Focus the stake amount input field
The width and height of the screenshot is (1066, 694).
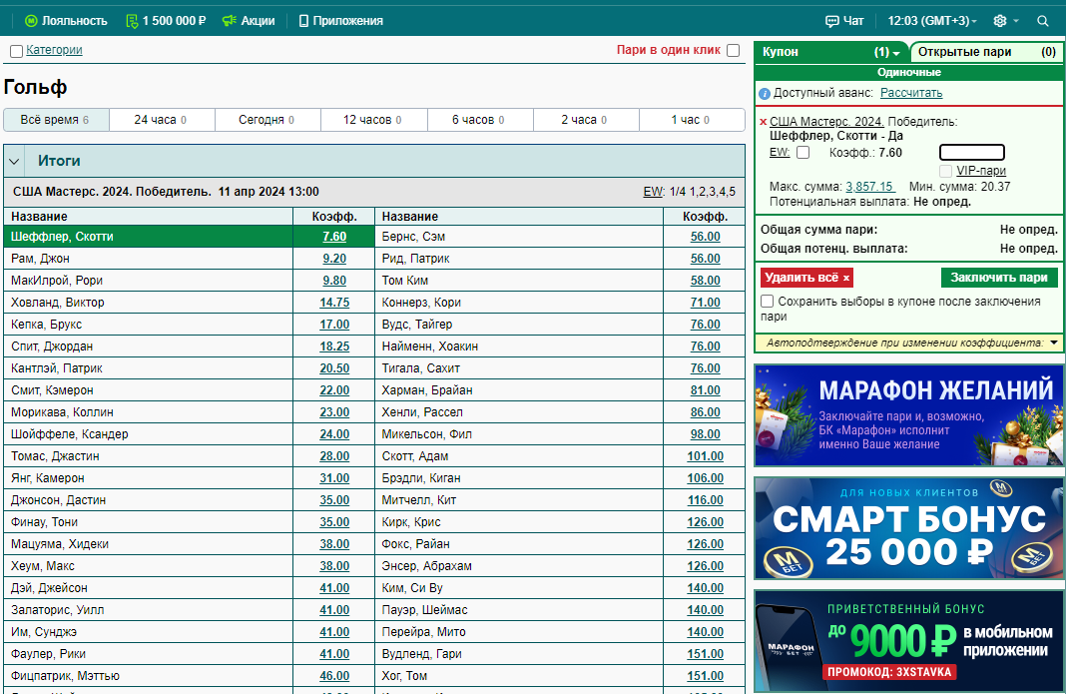971,153
